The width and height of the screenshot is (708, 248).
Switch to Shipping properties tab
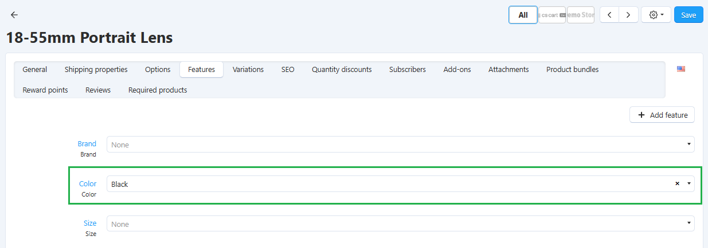pos(96,69)
